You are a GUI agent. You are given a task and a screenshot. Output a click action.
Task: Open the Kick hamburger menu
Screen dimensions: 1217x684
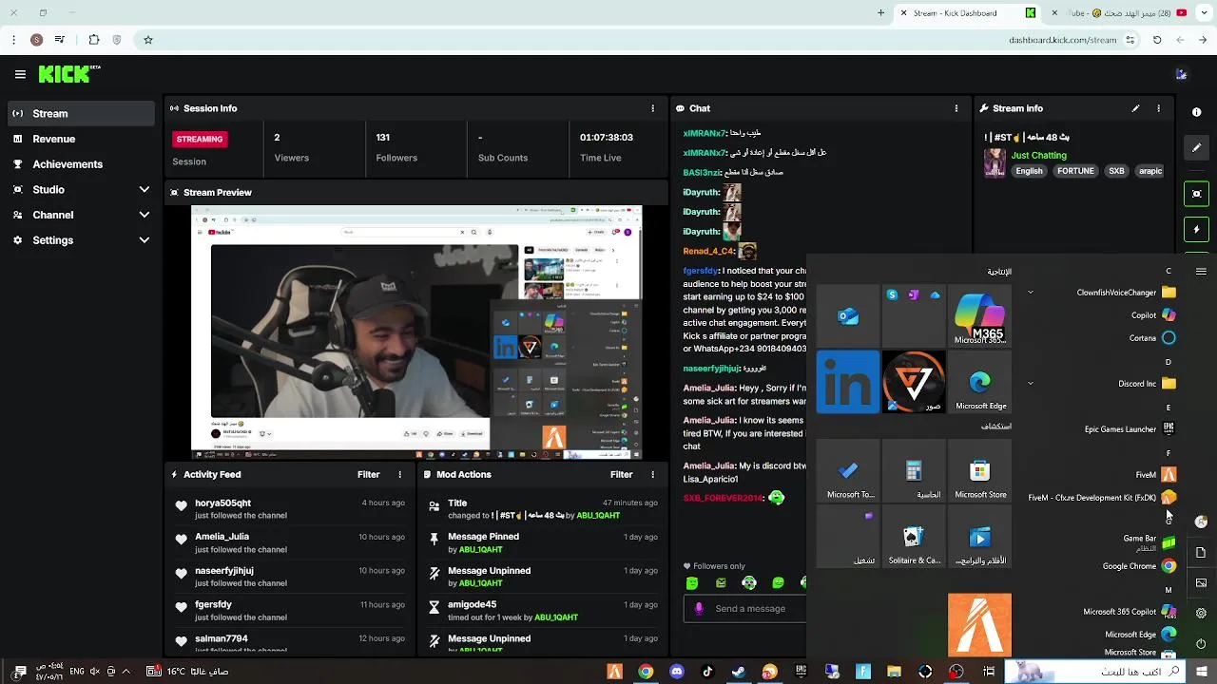click(20, 74)
